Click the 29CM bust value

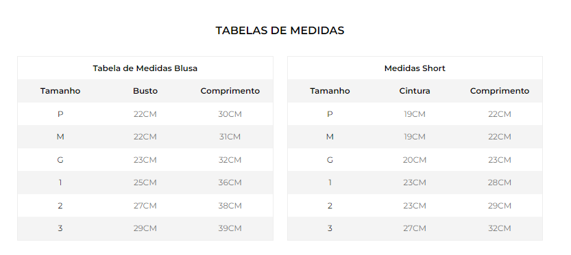click(x=145, y=228)
